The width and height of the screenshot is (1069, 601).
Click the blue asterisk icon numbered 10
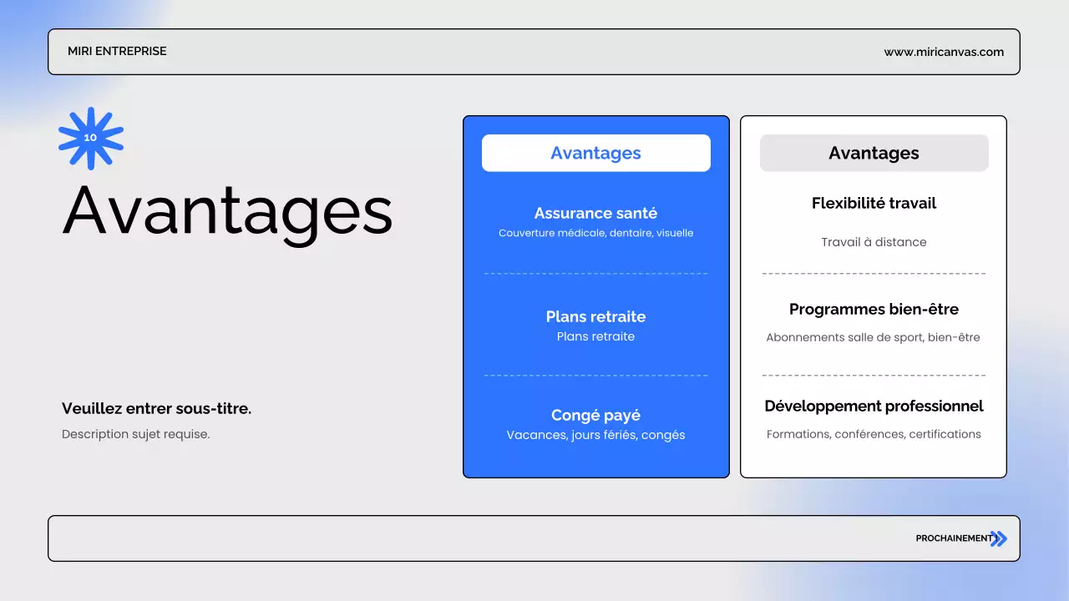coord(90,139)
